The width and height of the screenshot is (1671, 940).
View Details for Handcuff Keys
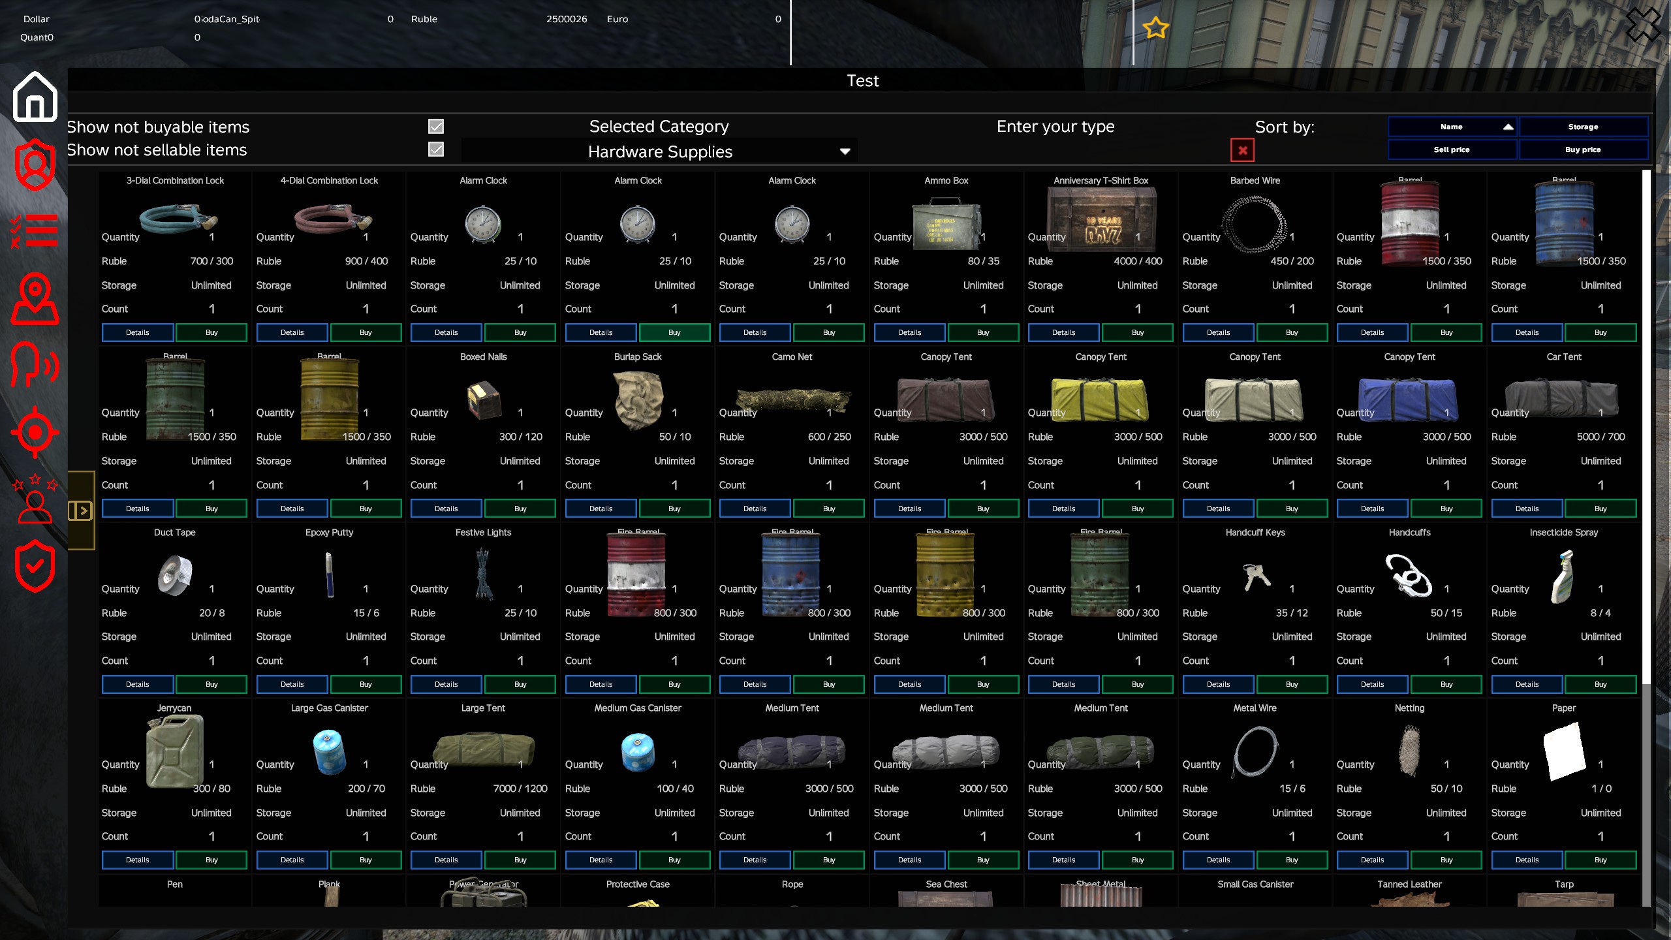tap(1218, 684)
